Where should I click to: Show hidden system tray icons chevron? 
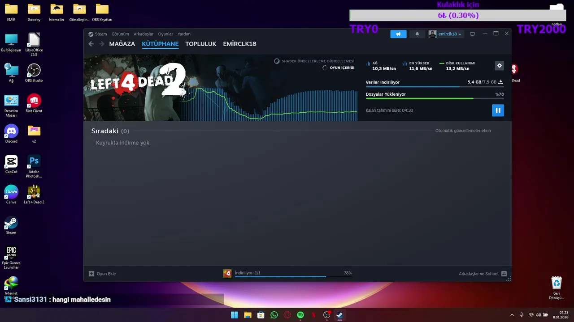click(512, 315)
